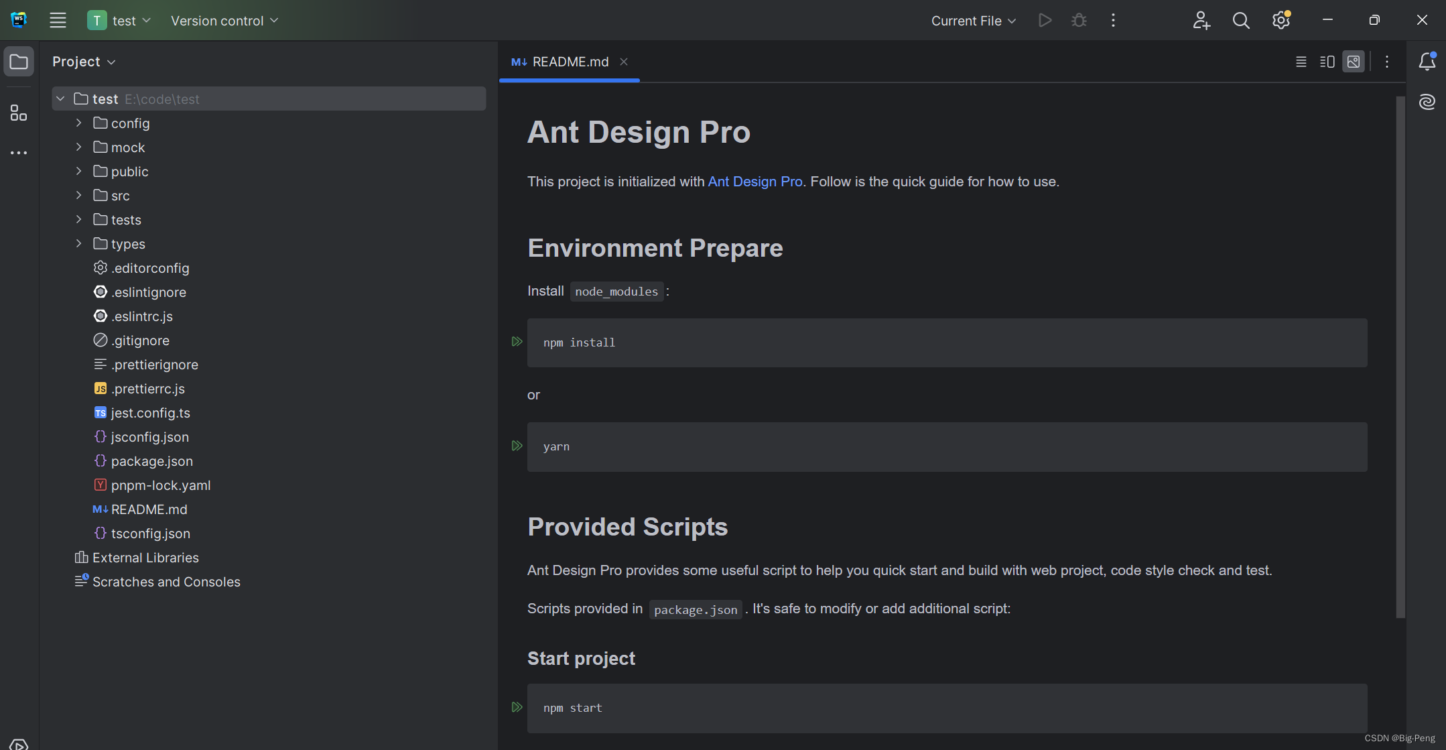This screenshot has width=1446, height=750.
Task: Click inline package.json code in preview
Action: pyautogui.click(x=696, y=609)
